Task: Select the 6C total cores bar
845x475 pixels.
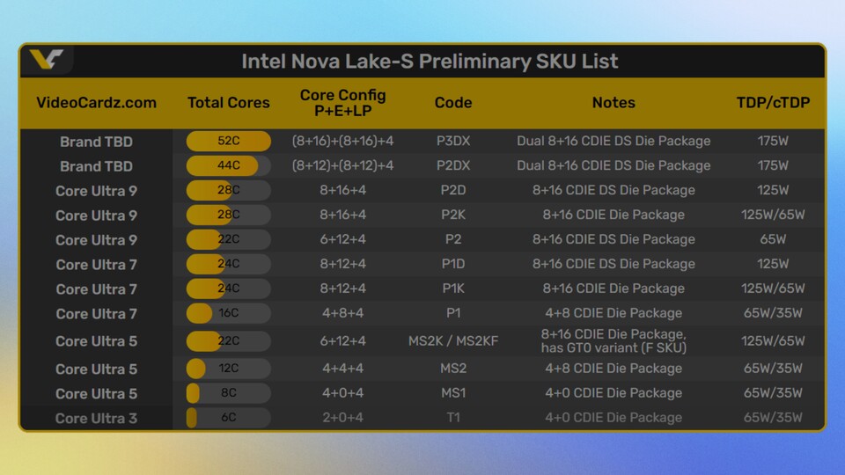Action: 229,417
